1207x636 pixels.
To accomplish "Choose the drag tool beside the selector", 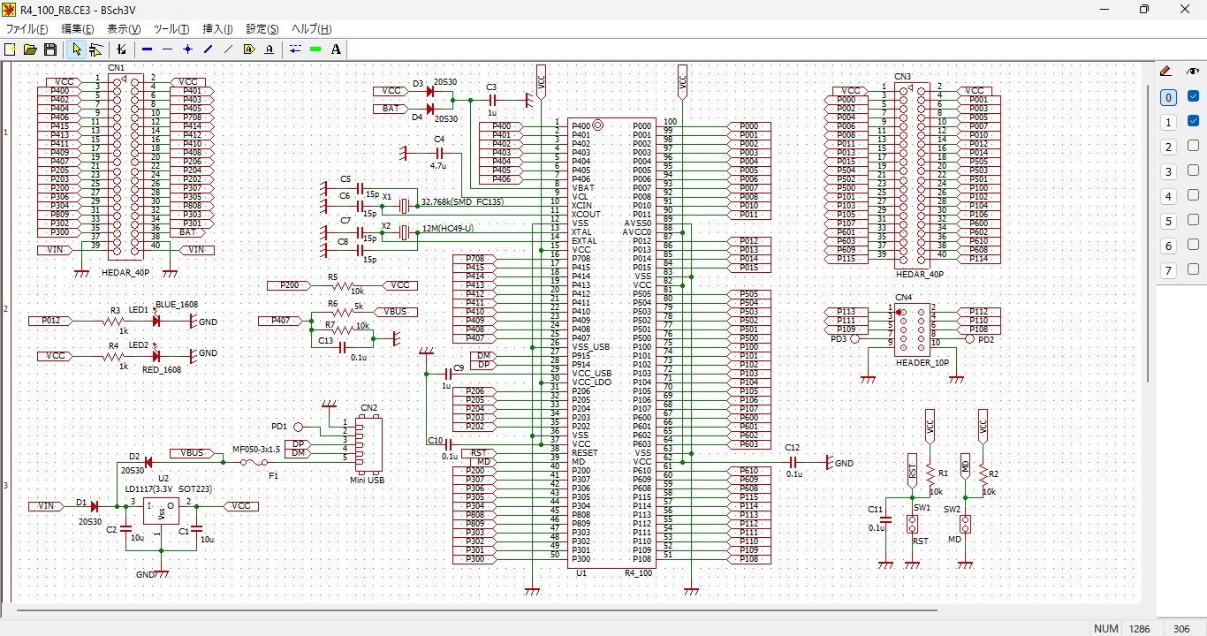I will 95,49.
